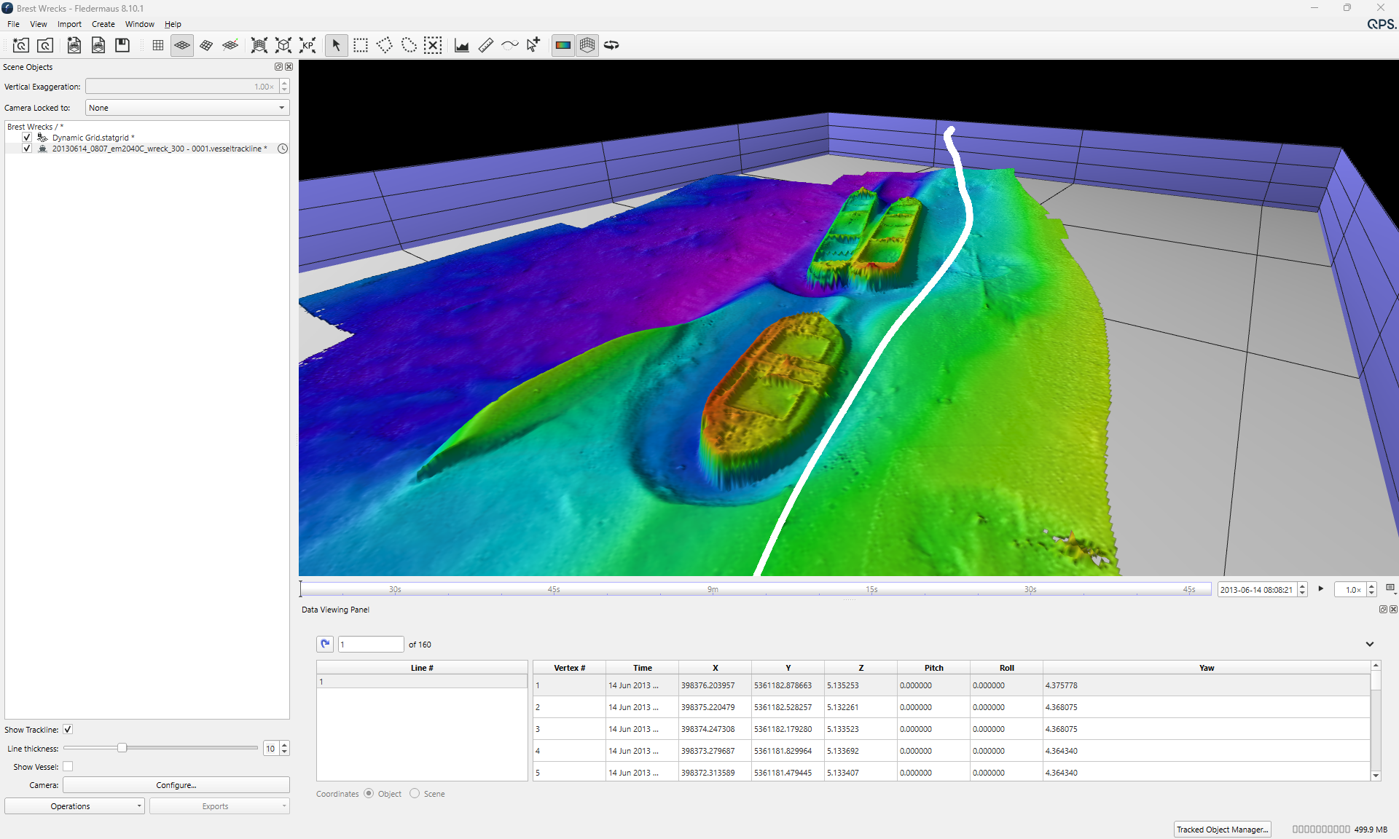Toggle the color map display icon
This screenshot has width=1399, height=839.
[563, 45]
